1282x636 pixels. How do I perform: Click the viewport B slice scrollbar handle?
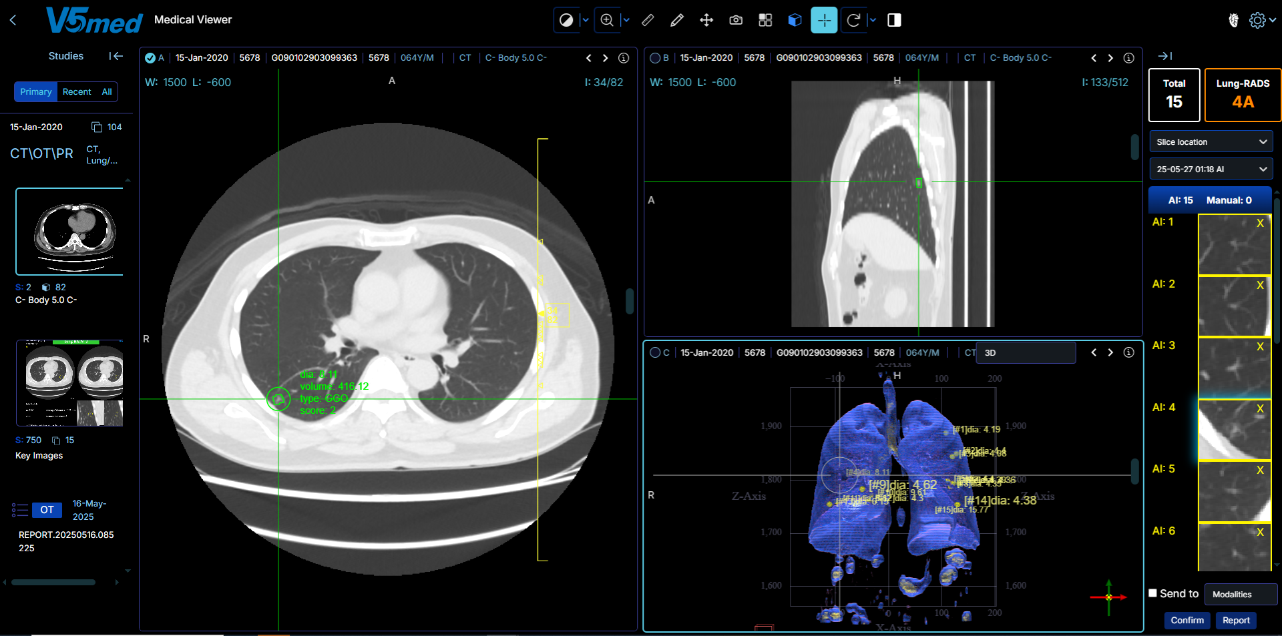1134,147
